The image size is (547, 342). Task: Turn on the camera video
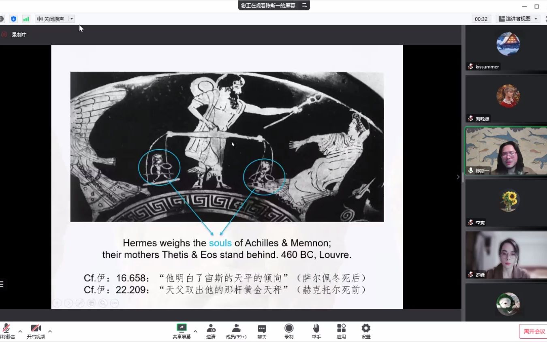(x=36, y=331)
